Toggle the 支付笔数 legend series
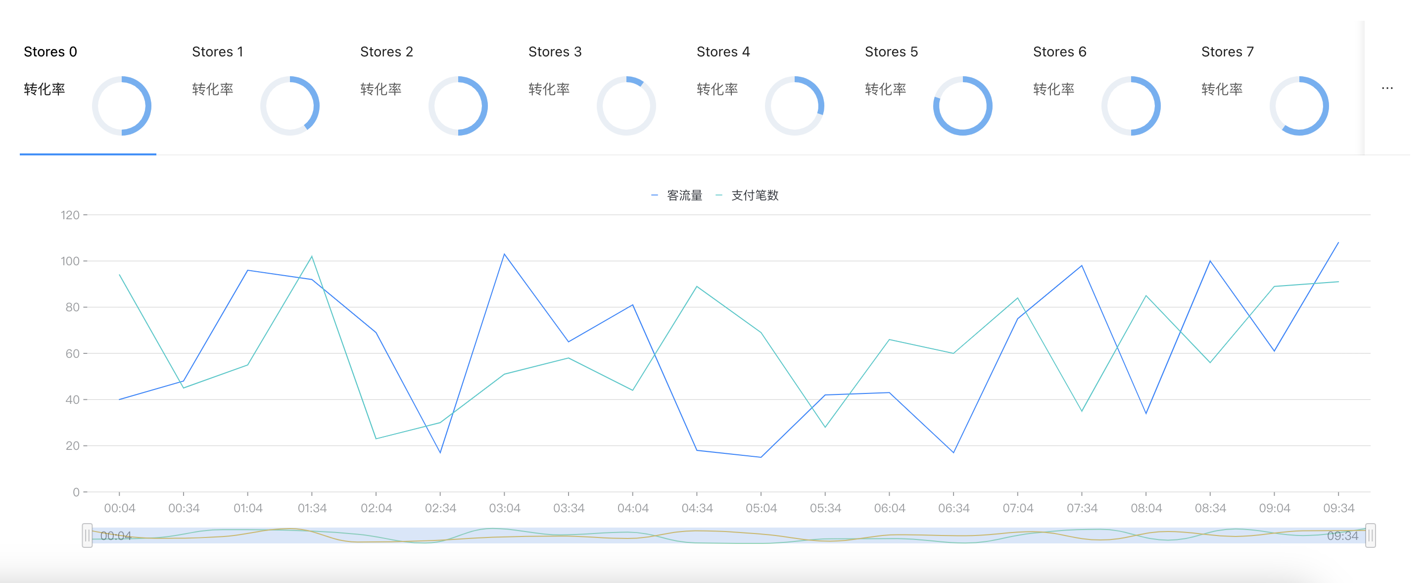1428x583 pixels. [x=747, y=195]
